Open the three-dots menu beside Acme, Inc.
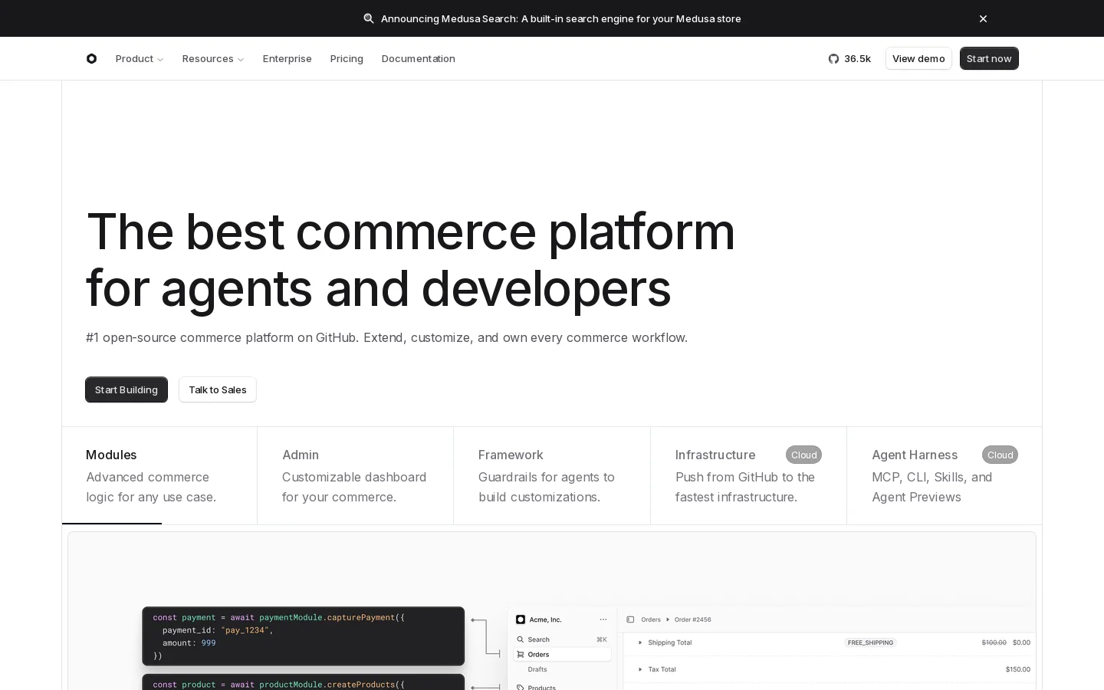Image resolution: width=1104 pixels, height=690 pixels. click(x=603, y=619)
